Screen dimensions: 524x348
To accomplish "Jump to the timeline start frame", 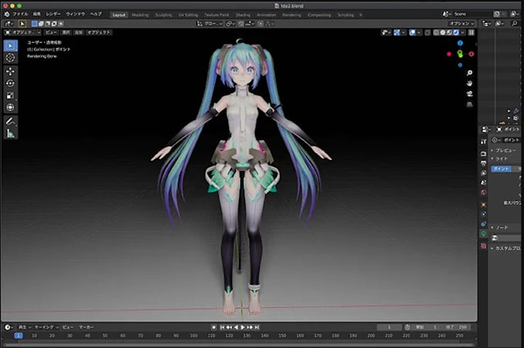I will pos(222,328).
